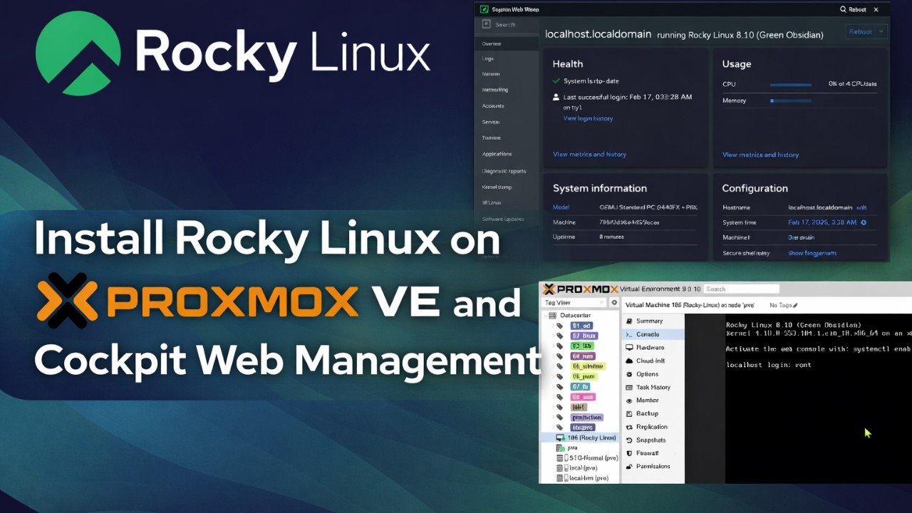Click the info icon beside System time
This screenshot has height=513, width=912.
[x=864, y=222]
